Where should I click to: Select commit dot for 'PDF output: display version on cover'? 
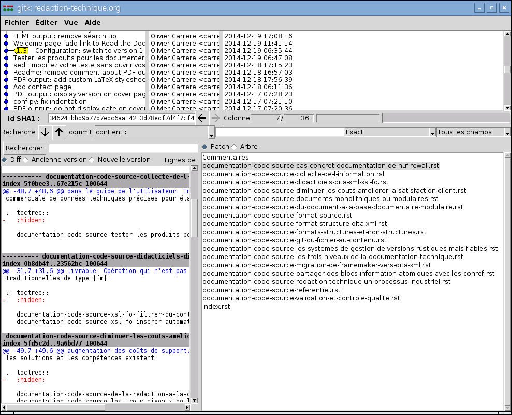click(6, 94)
